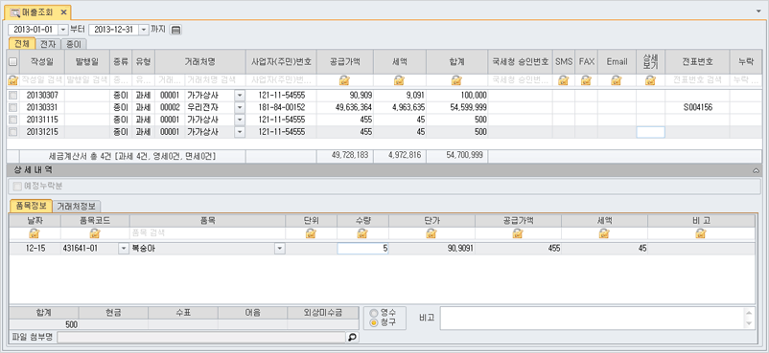This screenshot has height=353, width=769.
Task: Open the 품목코드 431641-01 dropdown
Action: coord(124,249)
